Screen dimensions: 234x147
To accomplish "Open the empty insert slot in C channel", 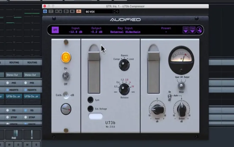I will [x=32, y=102].
